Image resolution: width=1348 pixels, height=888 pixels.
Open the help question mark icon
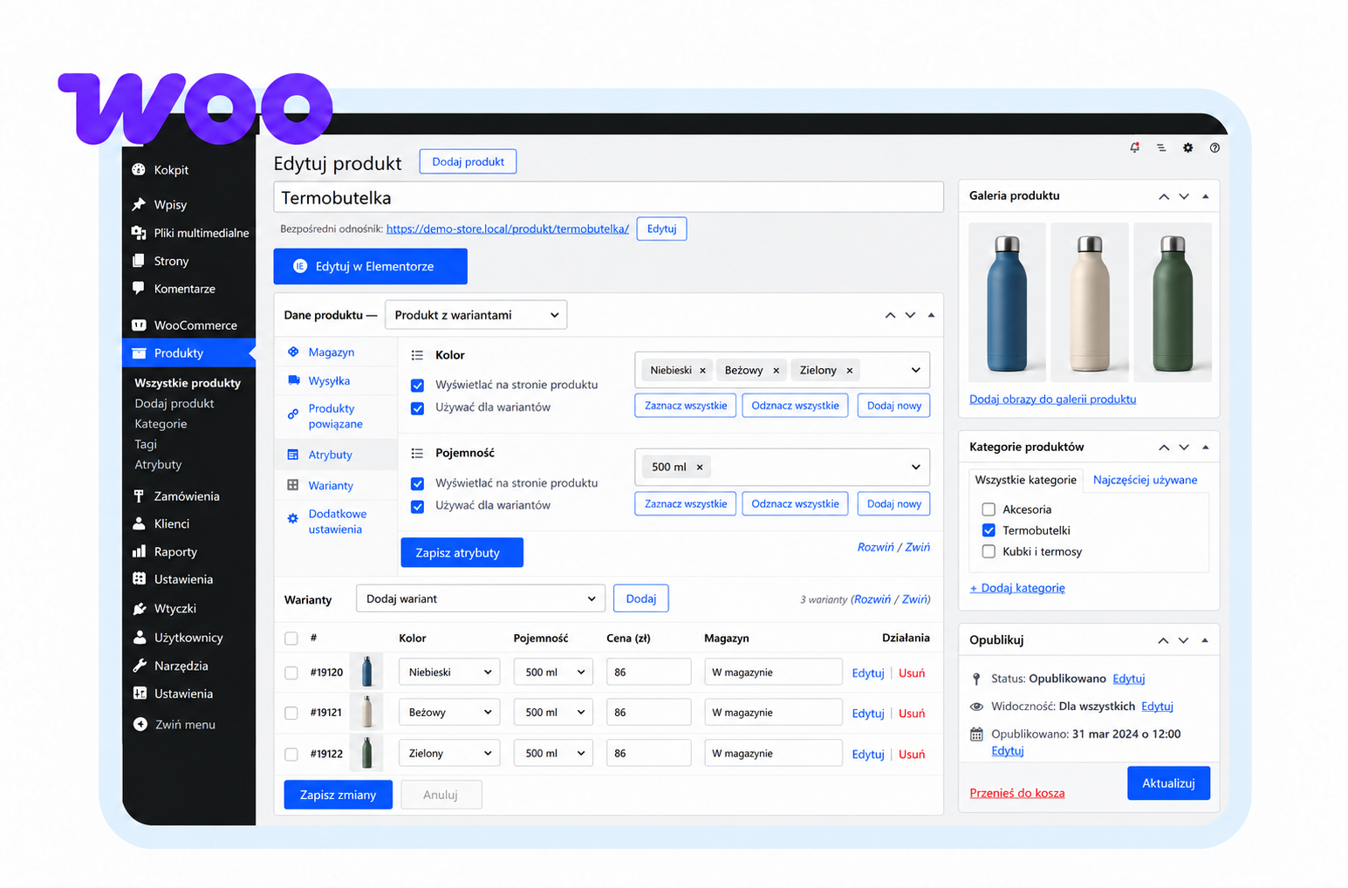1215,147
